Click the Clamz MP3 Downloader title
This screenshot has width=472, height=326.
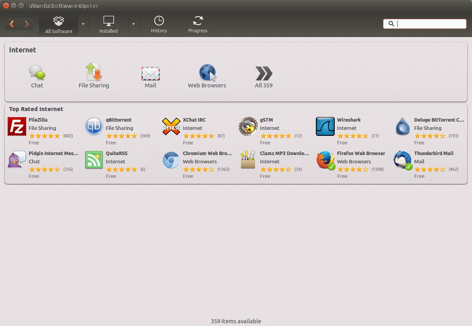284,153
